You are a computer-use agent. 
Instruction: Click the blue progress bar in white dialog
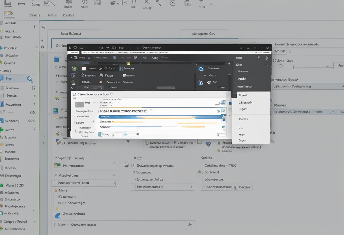pyautogui.click(x=160, y=117)
